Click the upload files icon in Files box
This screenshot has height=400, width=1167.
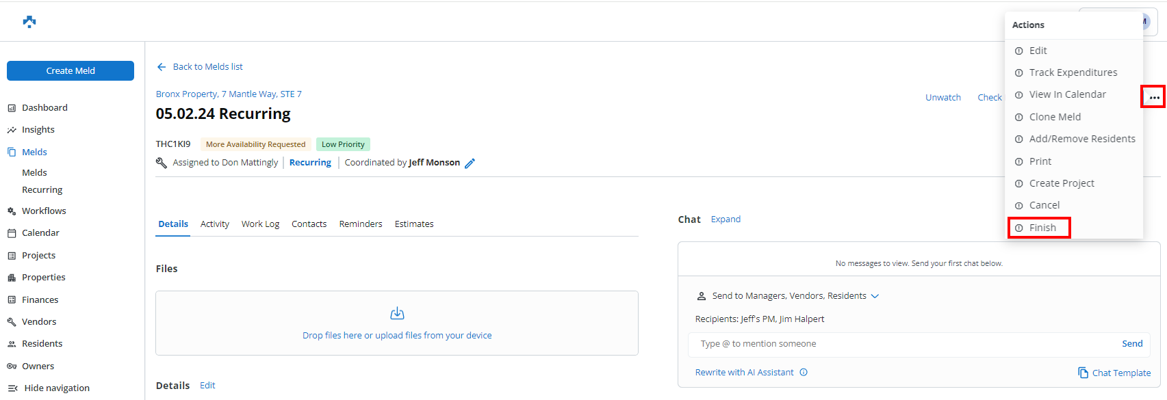click(x=397, y=314)
